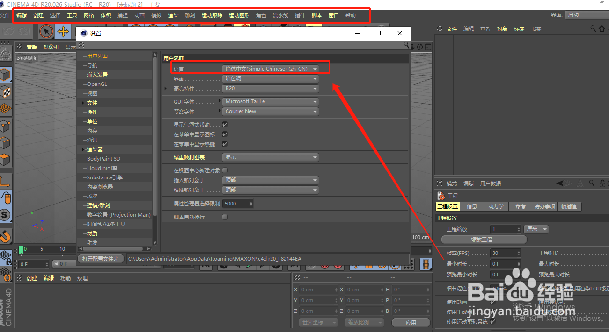The width and height of the screenshot is (609, 332).
Task: Open the 脚本 (Script) menu
Action: [x=317, y=15]
